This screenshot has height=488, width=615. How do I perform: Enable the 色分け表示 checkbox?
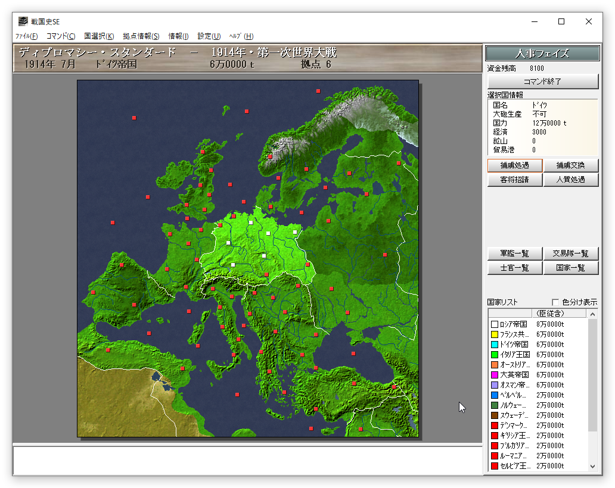555,302
